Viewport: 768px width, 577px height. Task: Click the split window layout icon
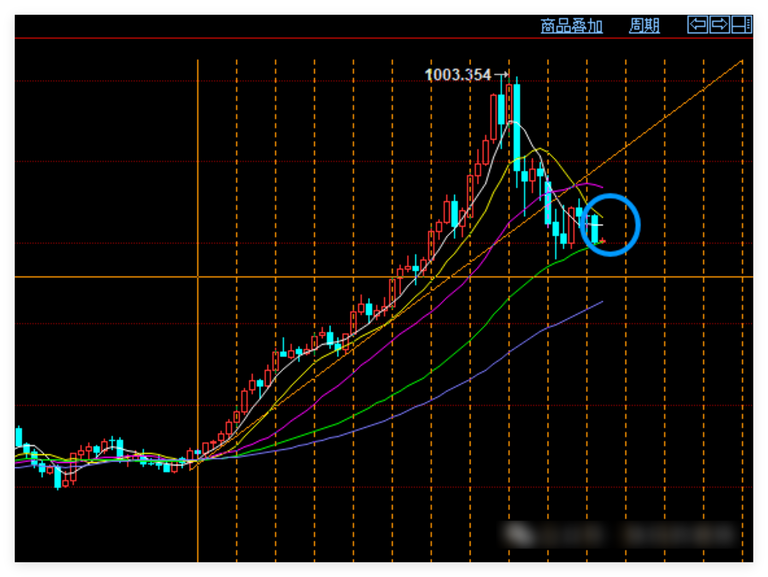742,24
